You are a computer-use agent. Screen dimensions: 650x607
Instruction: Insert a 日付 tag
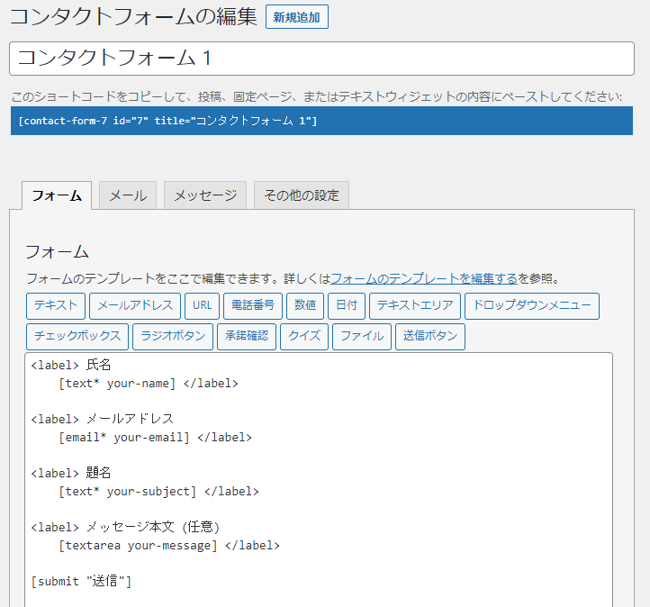[x=347, y=306]
